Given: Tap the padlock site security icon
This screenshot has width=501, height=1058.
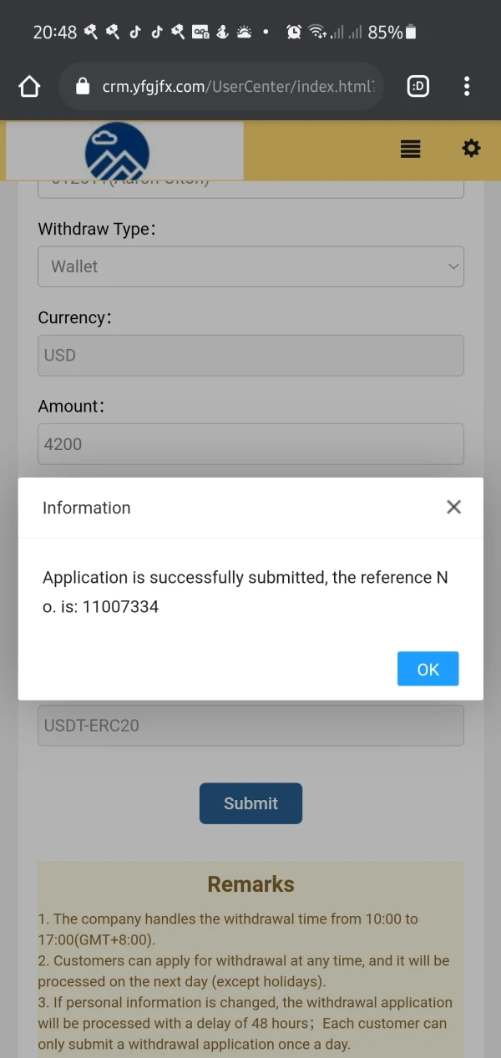Looking at the screenshot, I should point(82,86).
